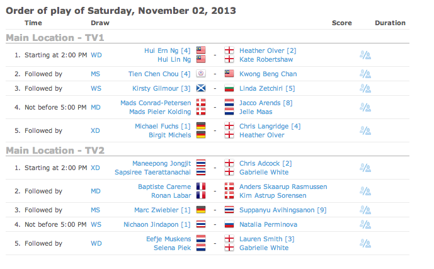Click head-to-head icon for Kirsty Gilmour match
Screen dimensions: 434x269
pyautogui.click(x=365, y=88)
